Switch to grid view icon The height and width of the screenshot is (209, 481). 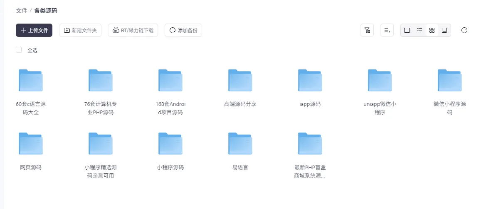click(x=432, y=30)
